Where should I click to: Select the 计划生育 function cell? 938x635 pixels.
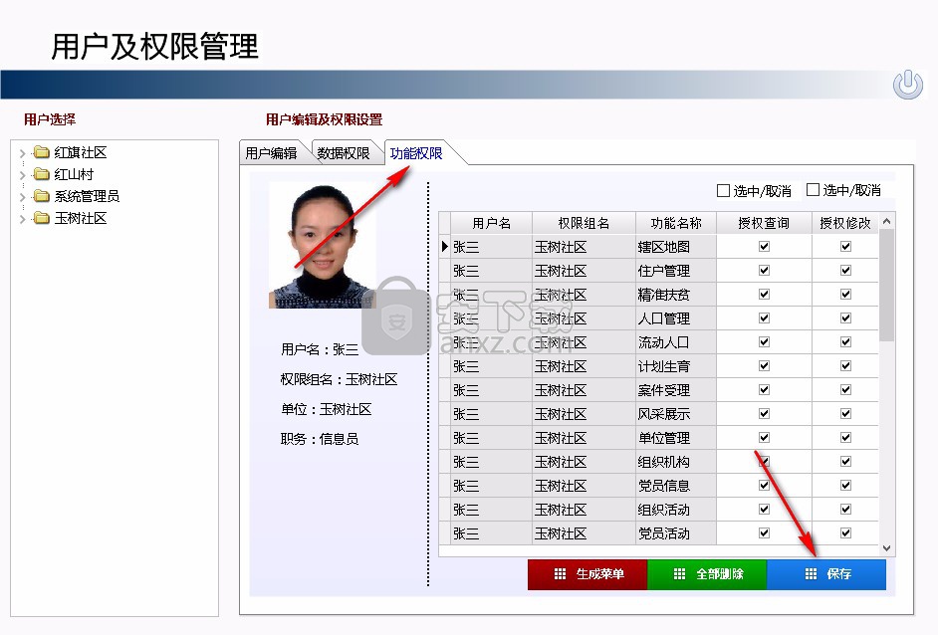675,366
